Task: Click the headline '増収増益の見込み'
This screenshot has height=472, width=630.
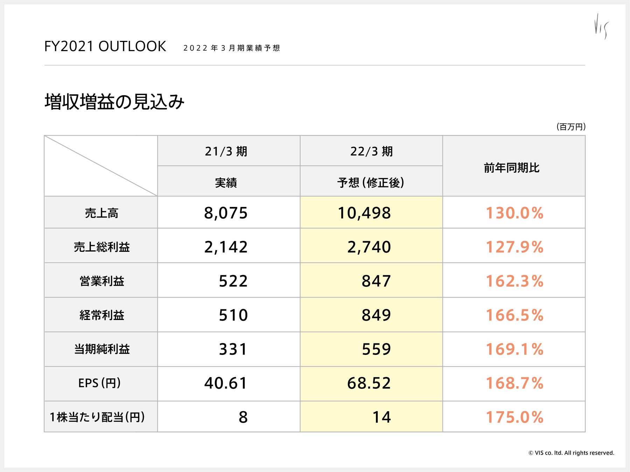Action: pyautogui.click(x=114, y=102)
